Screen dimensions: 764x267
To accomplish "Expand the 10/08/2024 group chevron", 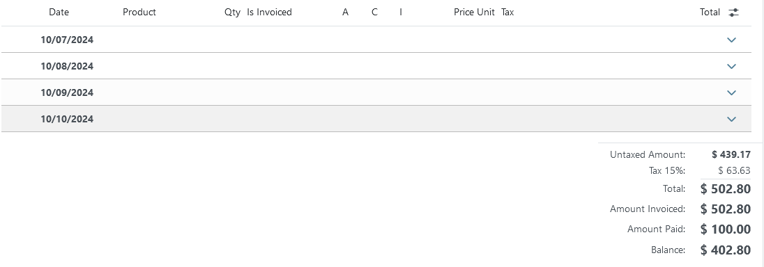I will click(731, 66).
